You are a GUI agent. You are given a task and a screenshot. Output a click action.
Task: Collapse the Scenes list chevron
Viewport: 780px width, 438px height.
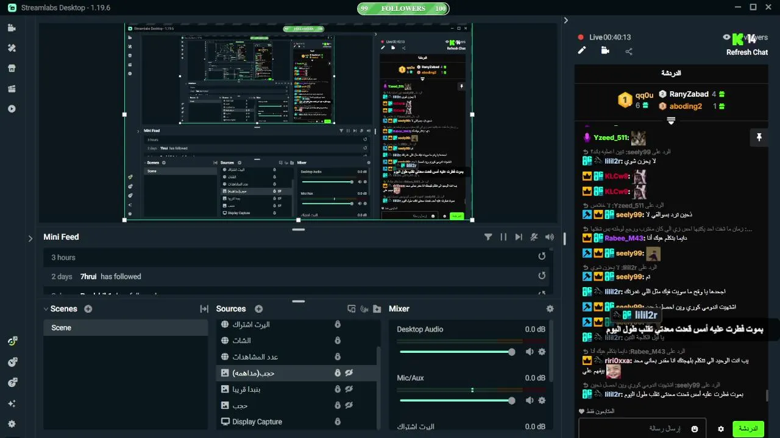point(46,309)
